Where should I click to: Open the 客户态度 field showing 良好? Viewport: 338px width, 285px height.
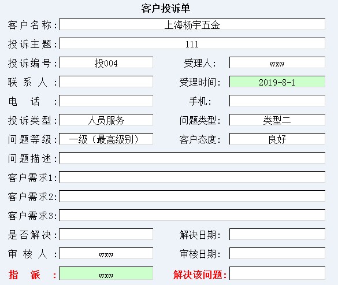click(x=277, y=139)
